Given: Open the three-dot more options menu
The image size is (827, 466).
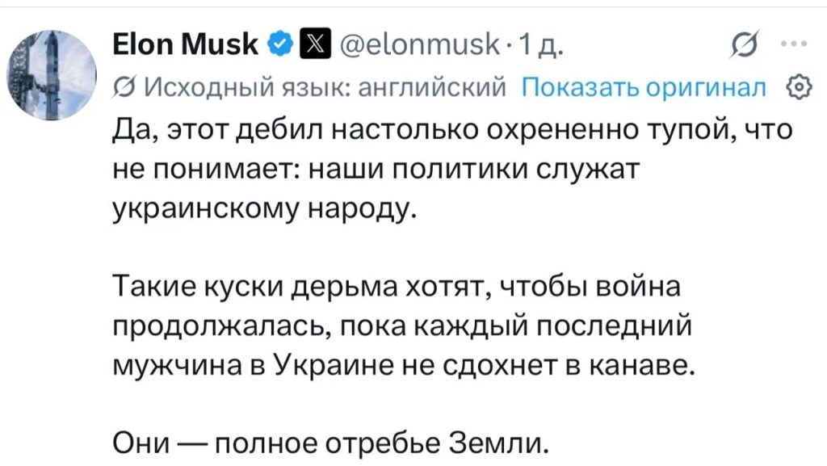Looking at the screenshot, I should [795, 44].
